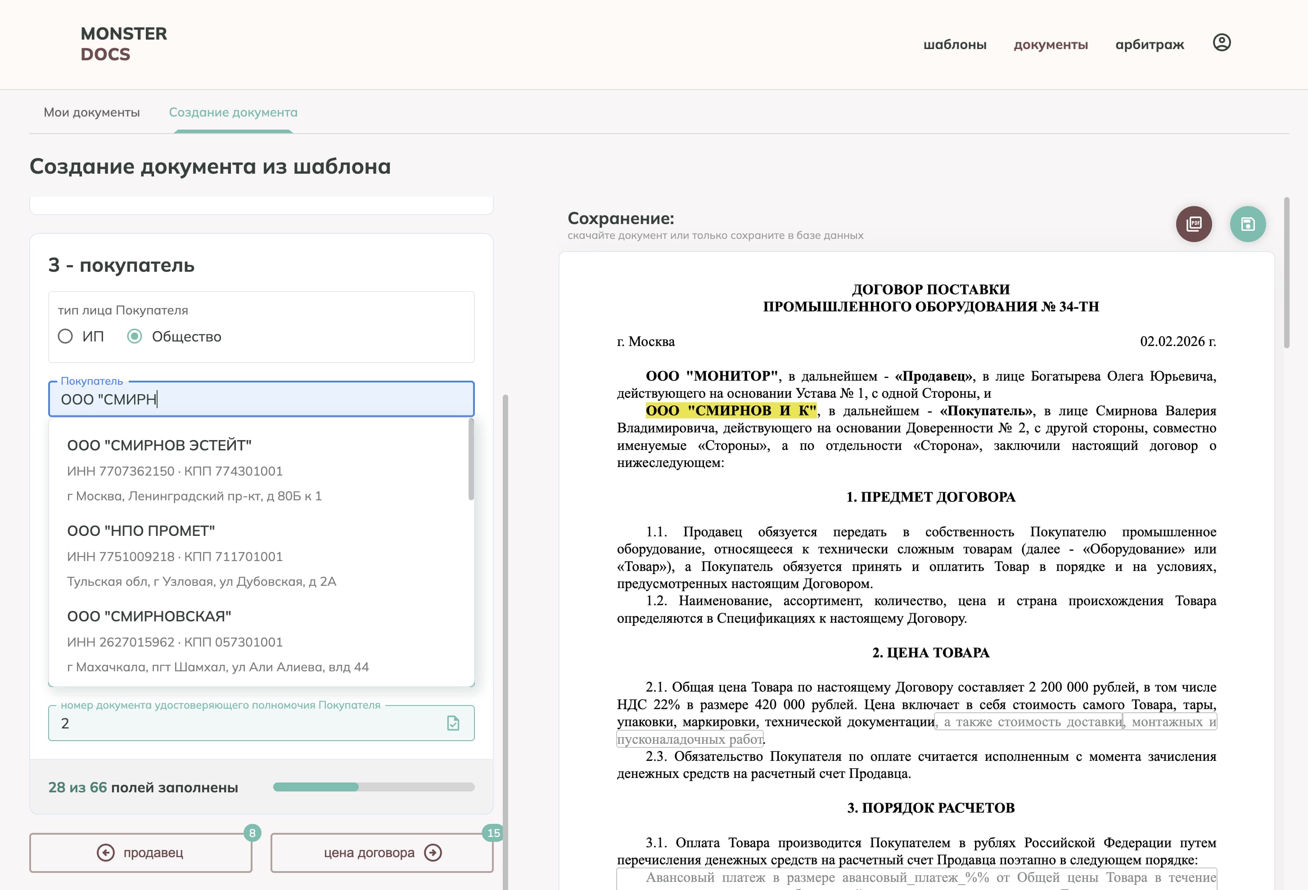The height and width of the screenshot is (890, 1308).
Task: Click the MONSTER DOCS logo
Action: tap(124, 44)
